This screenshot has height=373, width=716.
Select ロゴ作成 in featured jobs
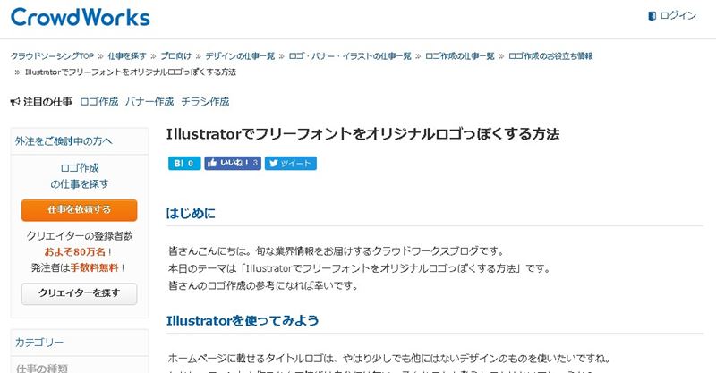tap(98, 102)
